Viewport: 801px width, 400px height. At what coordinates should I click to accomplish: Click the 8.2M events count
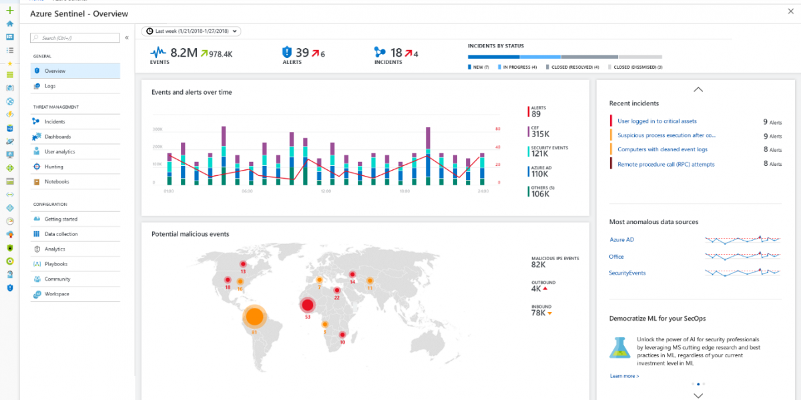[x=184, y=52]
